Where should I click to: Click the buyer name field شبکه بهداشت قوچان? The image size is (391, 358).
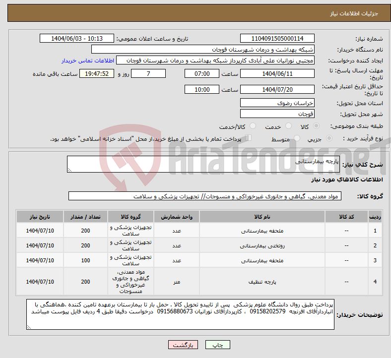click(x=202, y=49)
